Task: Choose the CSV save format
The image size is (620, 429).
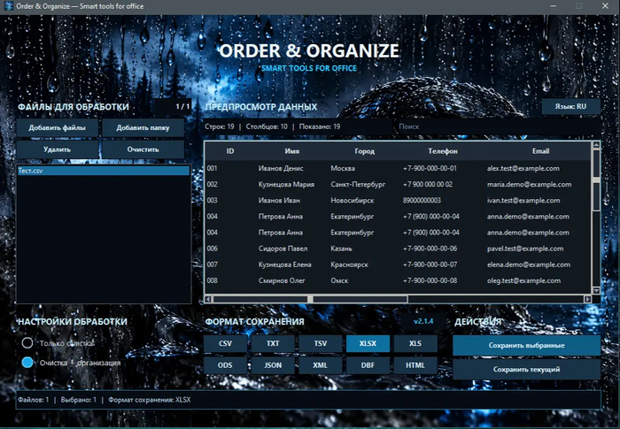Action: tap(225, 343)
